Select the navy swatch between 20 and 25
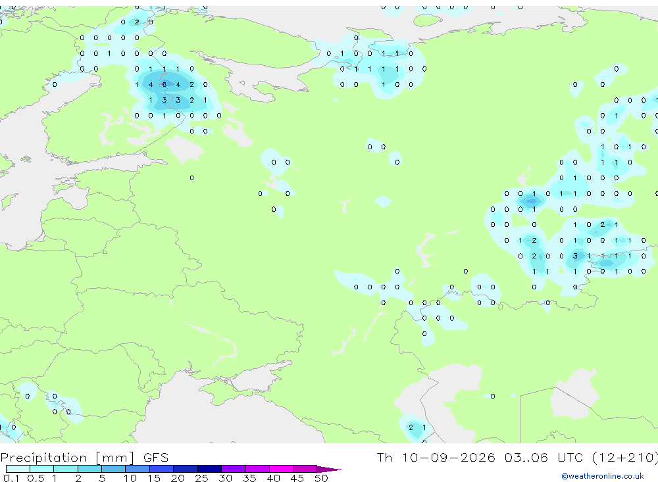This screenshot has height=482, width=658. click(x=186, y=469)
